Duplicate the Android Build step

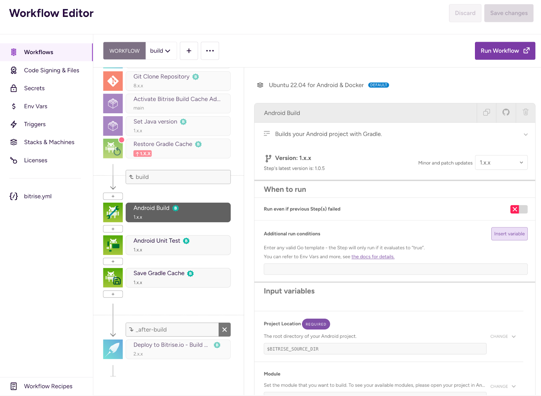(x=487, y=113)
